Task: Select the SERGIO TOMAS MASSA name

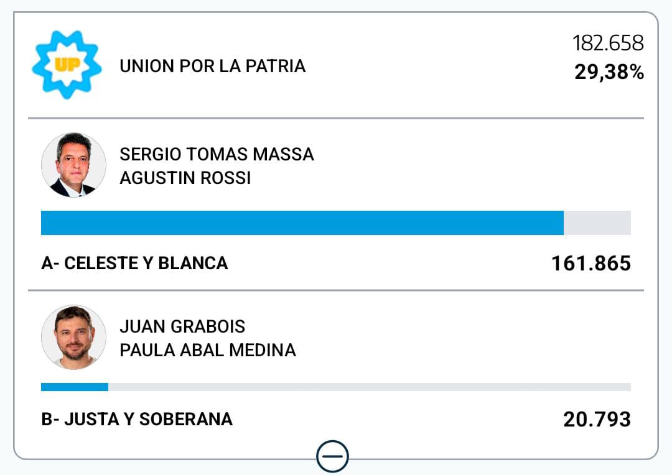Action: tap(217, 154)
